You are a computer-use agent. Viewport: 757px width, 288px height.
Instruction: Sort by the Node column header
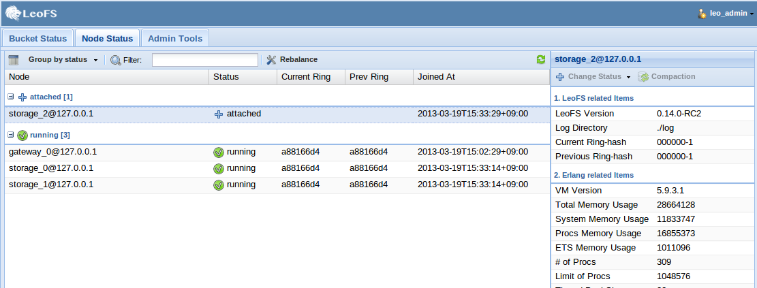point(107,77)
